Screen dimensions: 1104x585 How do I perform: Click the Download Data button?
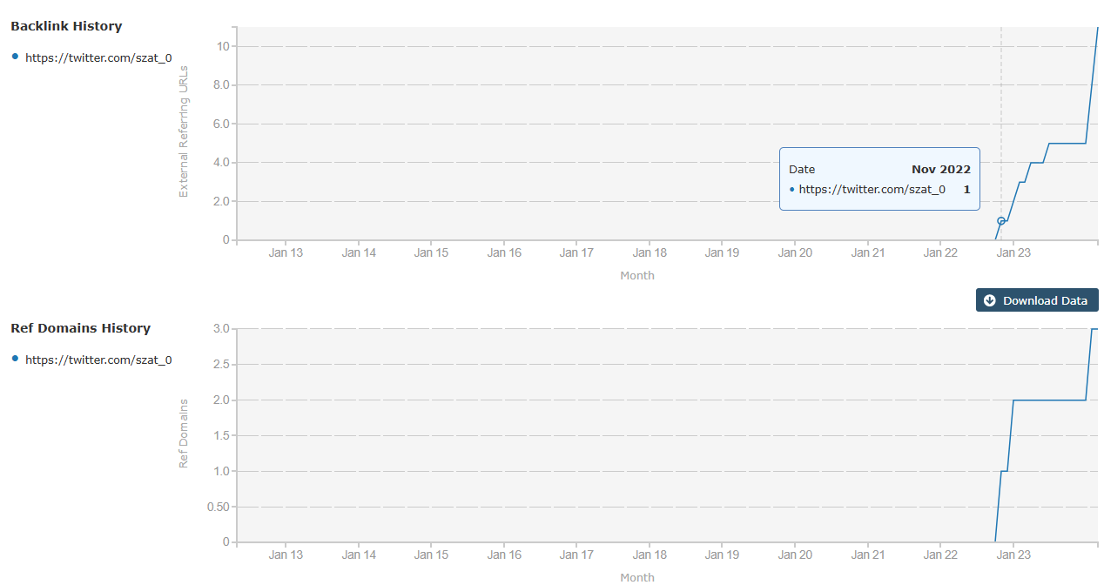tap(1037, 299)
